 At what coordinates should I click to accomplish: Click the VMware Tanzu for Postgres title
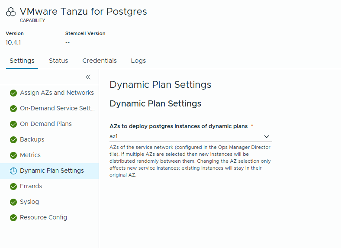(x=83, y=12)
